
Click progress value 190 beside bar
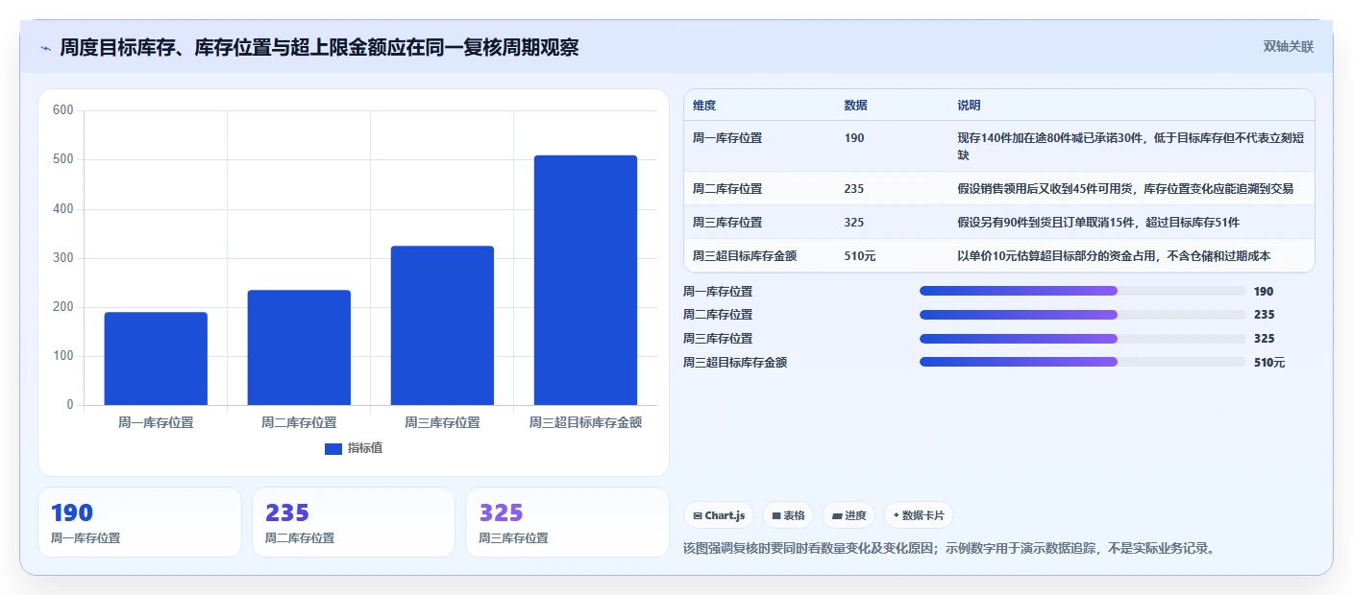(x=1264, y=292)
